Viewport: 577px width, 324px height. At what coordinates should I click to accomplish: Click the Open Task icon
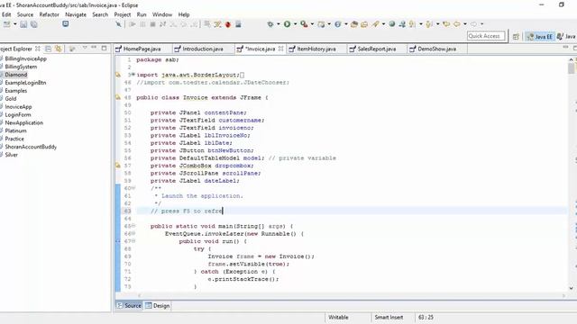point(364,24)
